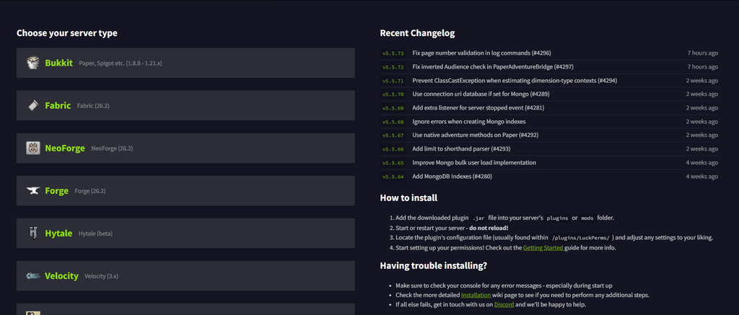The height and width of the screenshot is (315, 739).
Task: Click the 'mods' folder code text
Action: pyautogui.click(x=587, y=218)
